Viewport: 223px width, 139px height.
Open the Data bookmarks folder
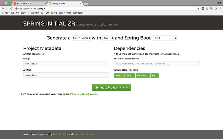(x=35, y=13)
